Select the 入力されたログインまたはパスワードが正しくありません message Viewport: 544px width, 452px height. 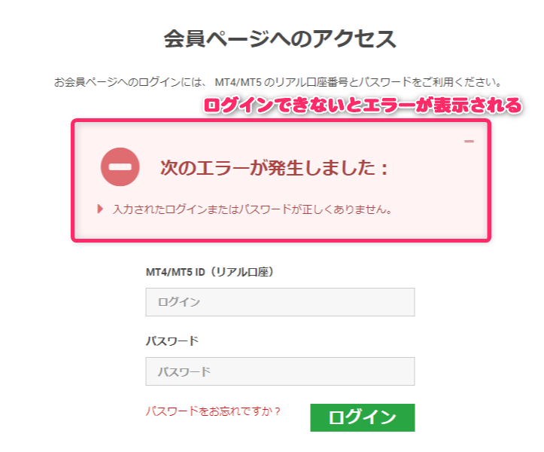click(x=253, y=209)
